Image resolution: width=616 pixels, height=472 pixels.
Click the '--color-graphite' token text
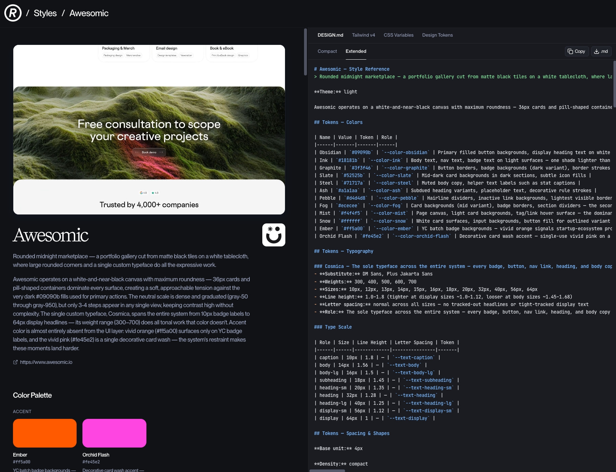coord(406,168)
